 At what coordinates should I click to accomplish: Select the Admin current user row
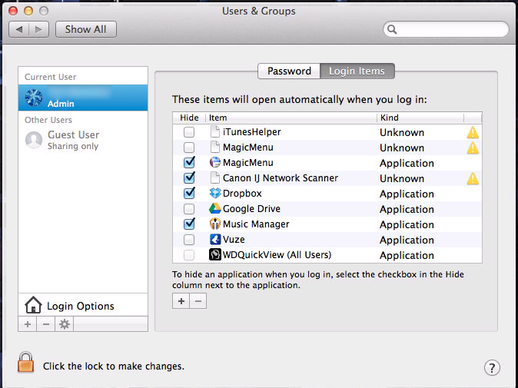tap(83, 98)
